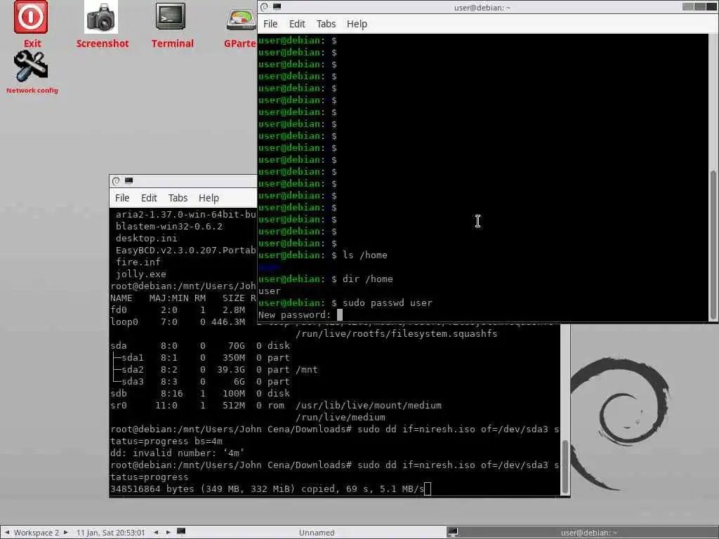Open File menu in front terminal
Screen dimensions: 719x539
pyautogui.click(x=270, y=24)
